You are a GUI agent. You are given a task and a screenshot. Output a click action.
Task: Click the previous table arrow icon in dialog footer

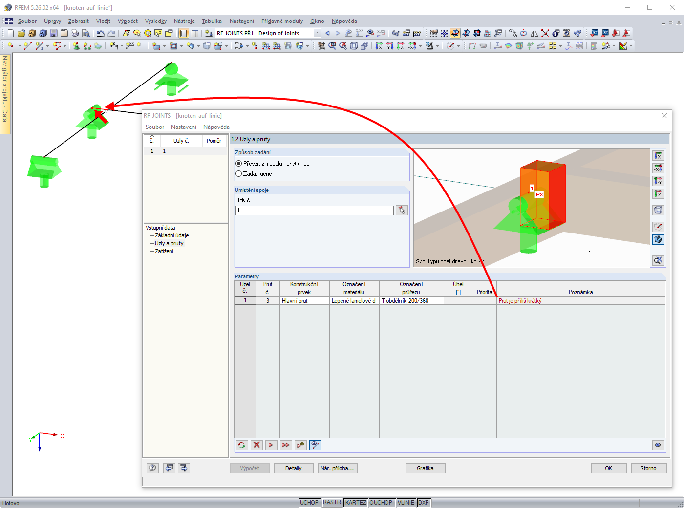169,468
